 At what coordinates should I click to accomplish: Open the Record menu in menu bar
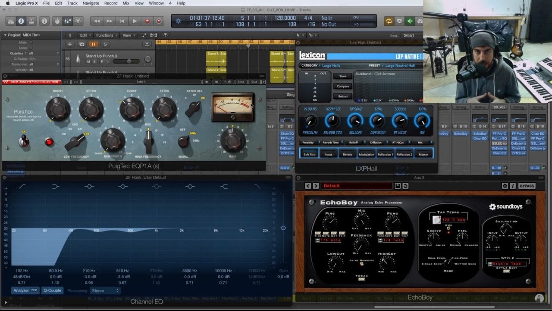[111, 3]
